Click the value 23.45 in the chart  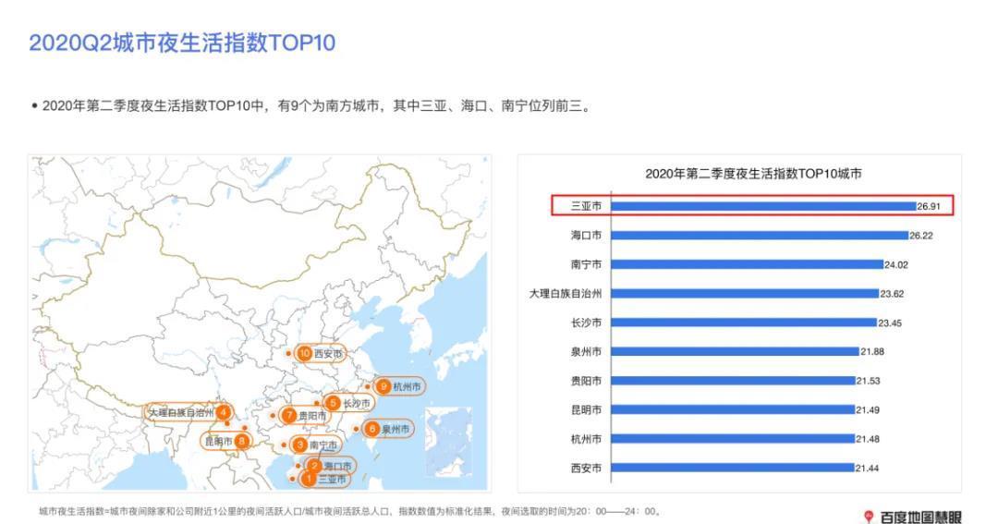[890, 323]
